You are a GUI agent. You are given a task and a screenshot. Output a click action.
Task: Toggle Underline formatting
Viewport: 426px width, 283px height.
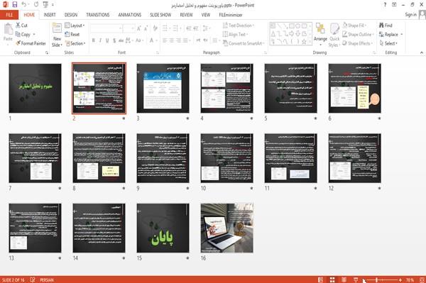(107, 40)
